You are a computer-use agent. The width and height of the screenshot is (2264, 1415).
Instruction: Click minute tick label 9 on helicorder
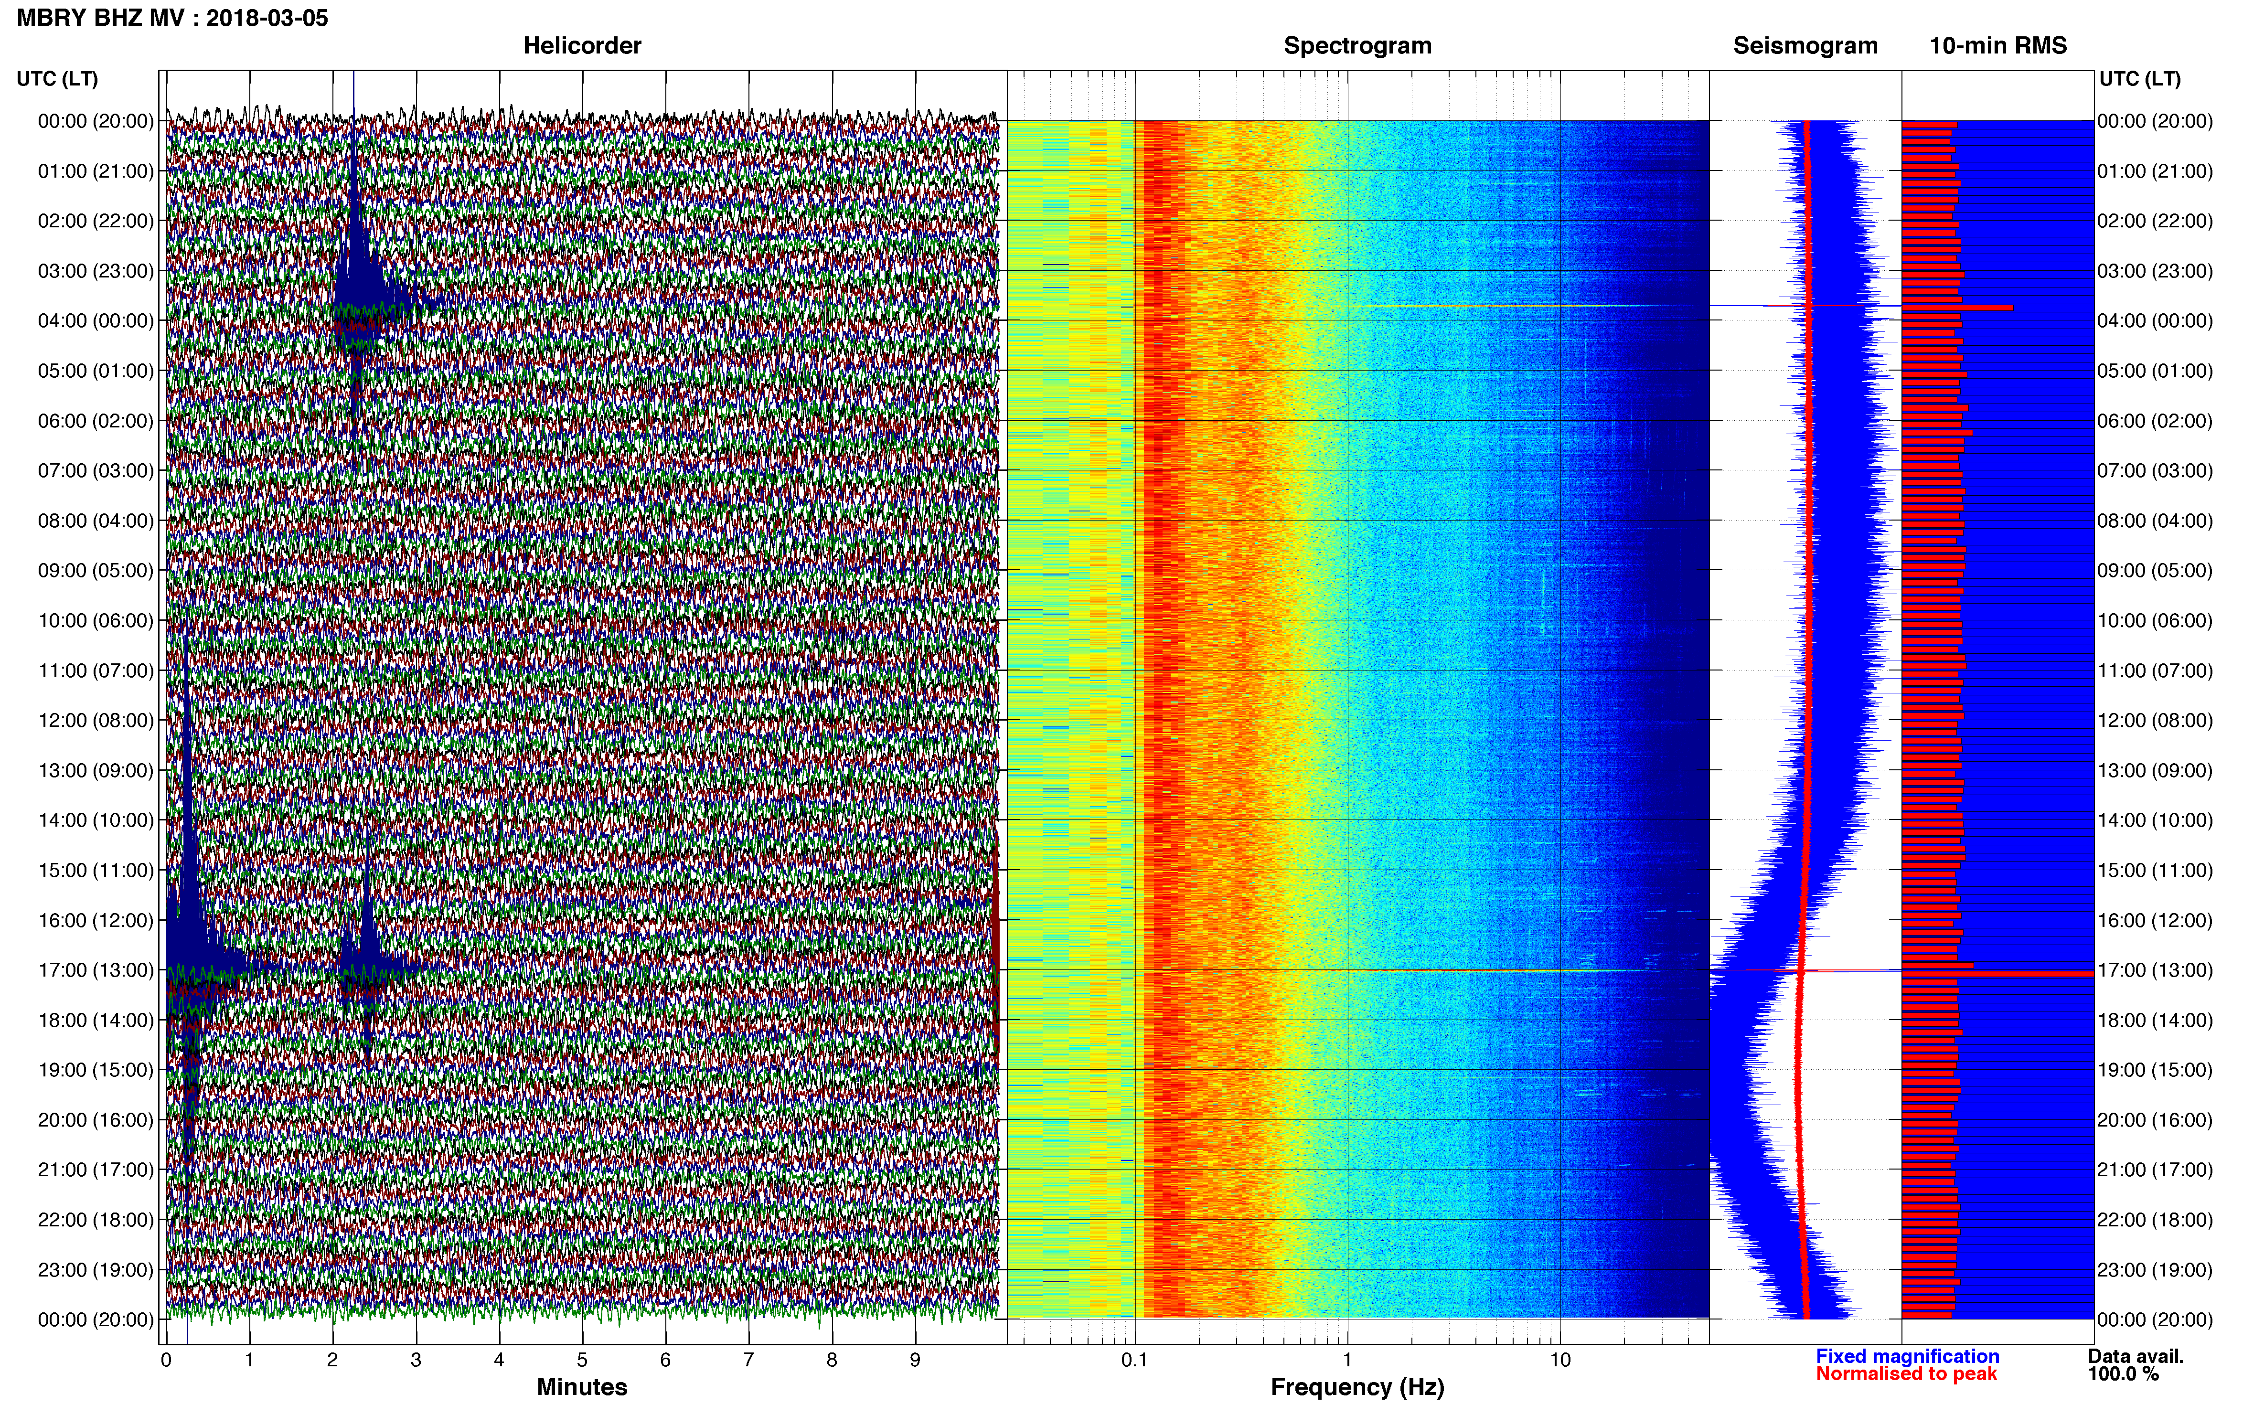point(915,1360)
